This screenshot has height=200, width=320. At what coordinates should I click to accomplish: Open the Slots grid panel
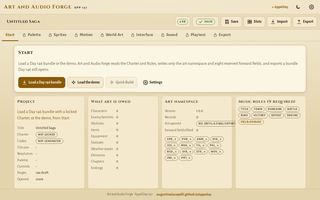click(x=254, y=22)
